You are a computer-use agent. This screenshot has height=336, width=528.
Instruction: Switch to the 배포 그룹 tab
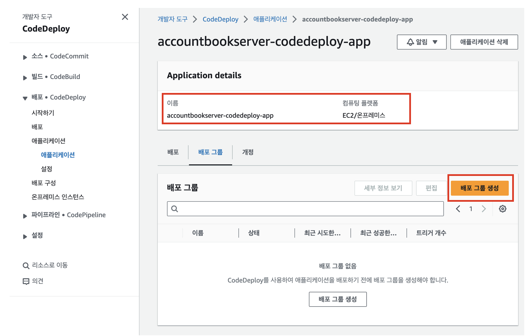(x=210, y=152)
